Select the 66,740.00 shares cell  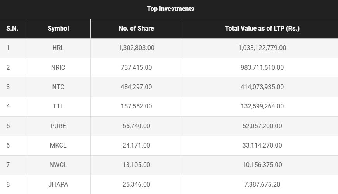136,126
